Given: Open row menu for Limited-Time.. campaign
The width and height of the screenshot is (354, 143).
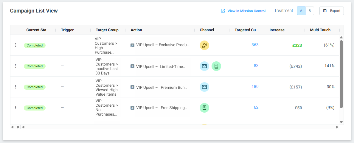Looking at the screenshot, I should (x=15, y=66).
